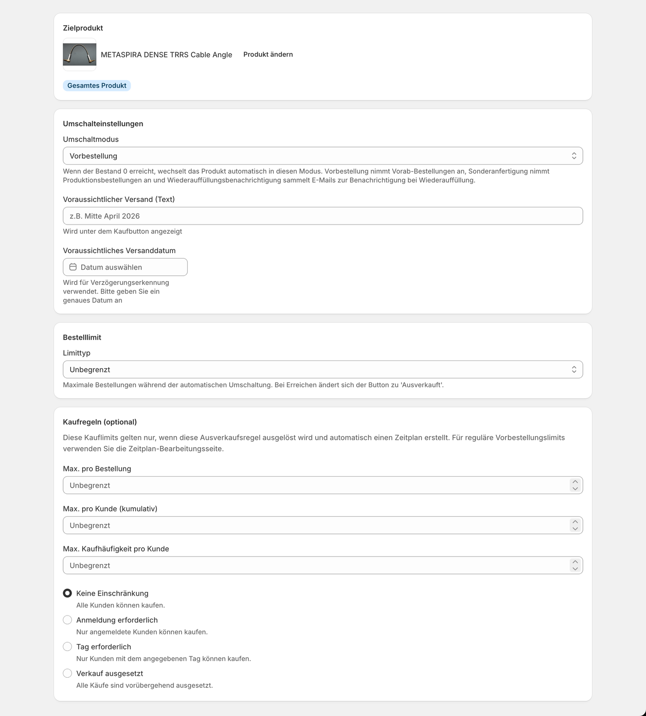Open the Limittyp Unbegrenzt dropdown

[x=323, y=369]
